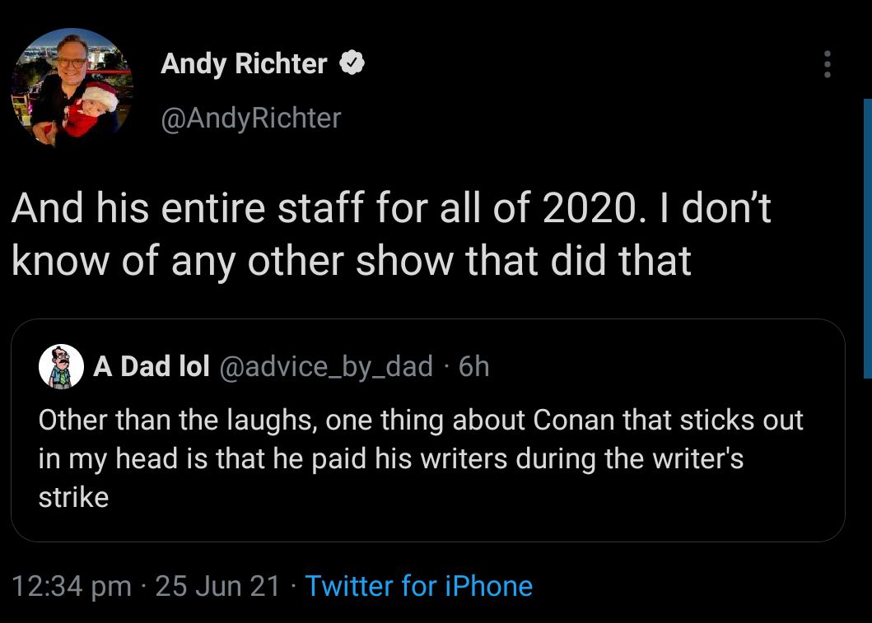The height and width of the screenshot is (623, 872).
Task: Click Andy Richter's profile picture
Action: tap(72, 86)
